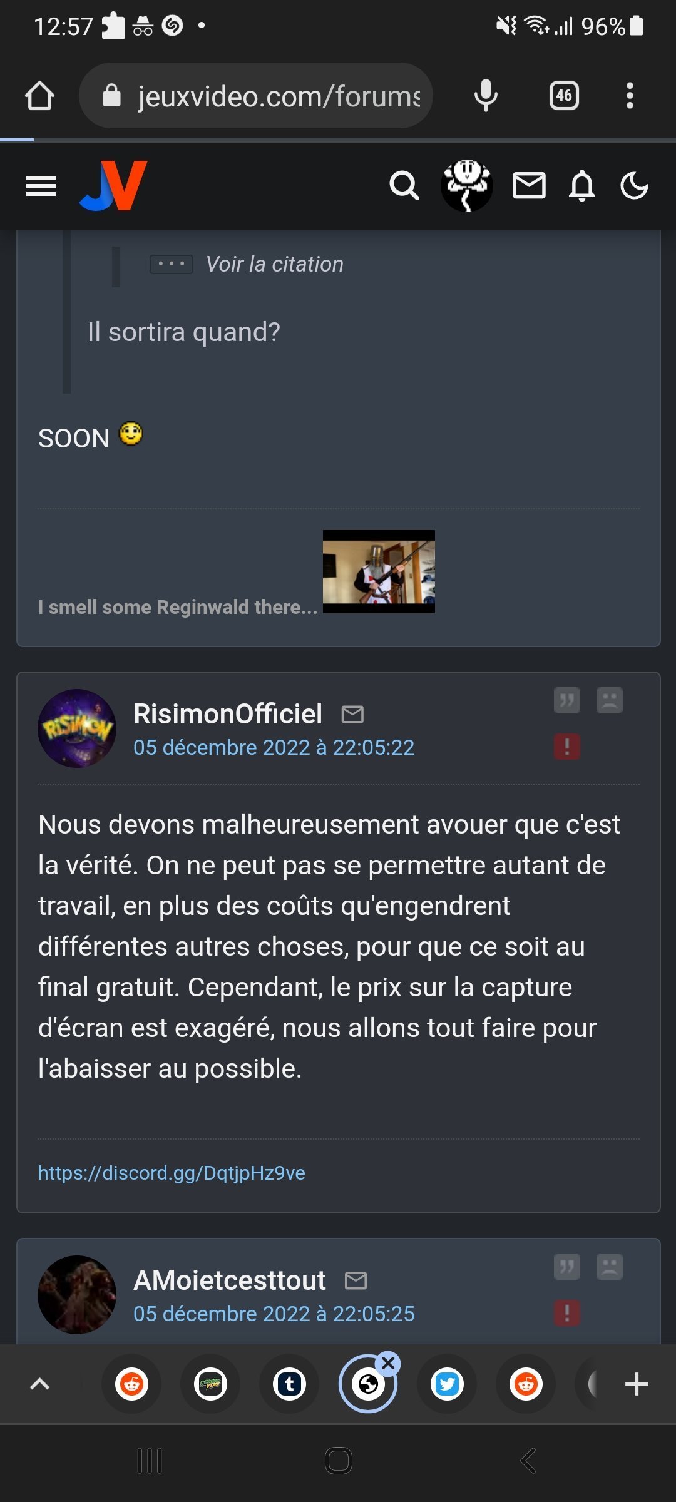Viewport: 676px width, 1502px height.
Task: Open the user profile avatar menu
Action: tap(466, 186)
